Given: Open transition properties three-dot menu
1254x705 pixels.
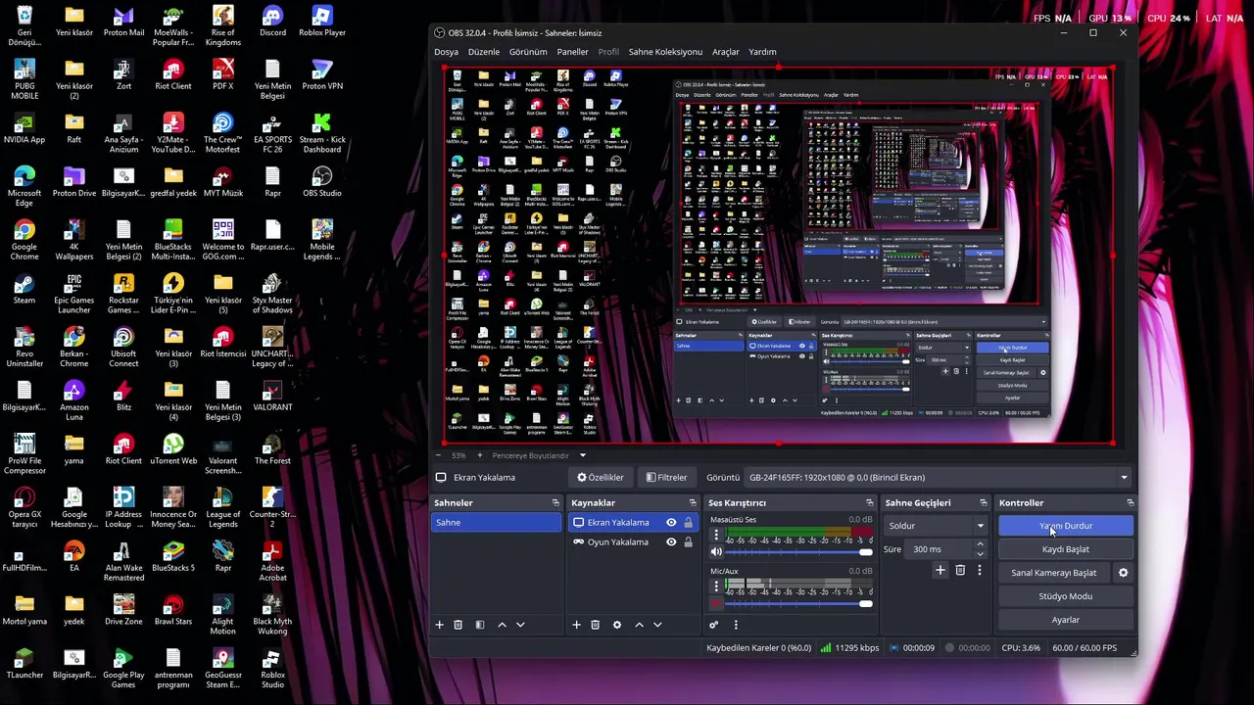Looking at the screenshot, I should 979,570.
